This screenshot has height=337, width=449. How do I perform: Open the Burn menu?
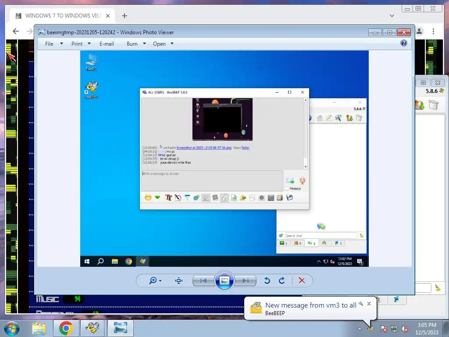[x=132, y=44]
